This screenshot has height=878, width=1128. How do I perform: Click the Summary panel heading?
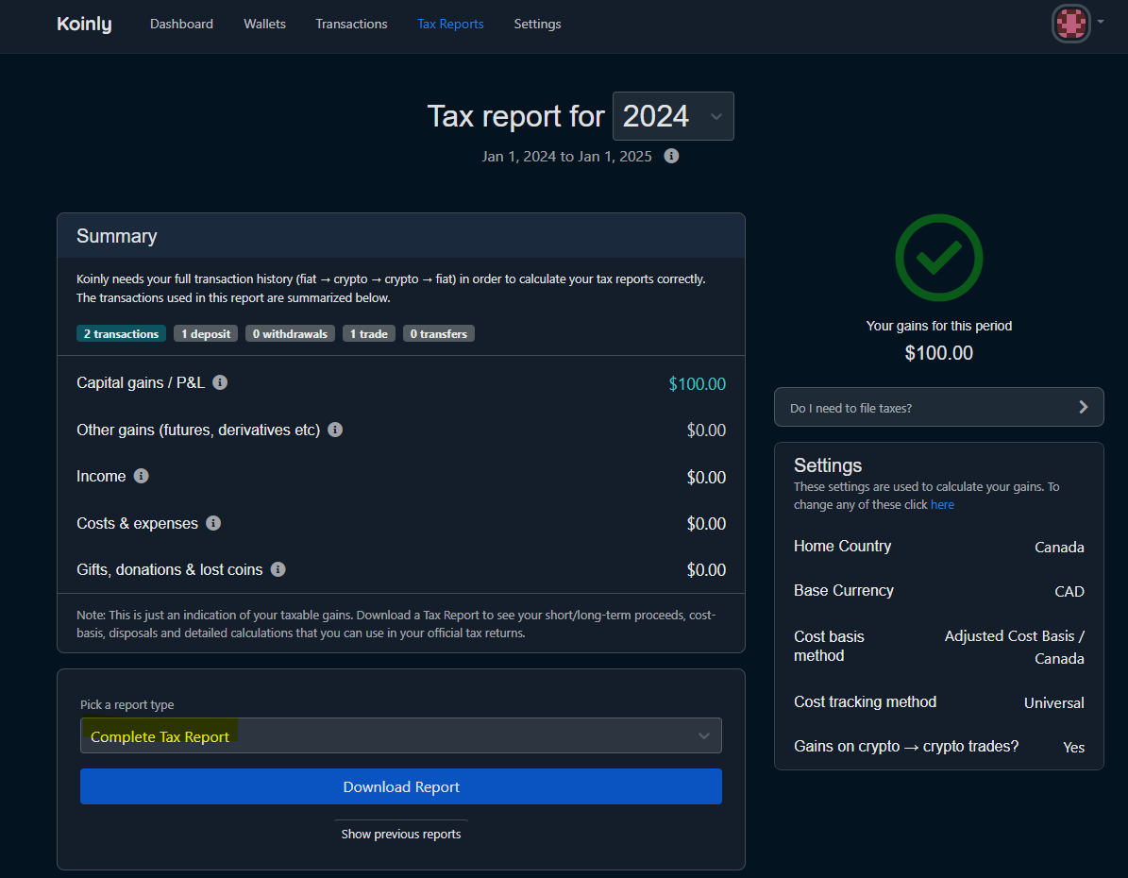pos(116,236)
